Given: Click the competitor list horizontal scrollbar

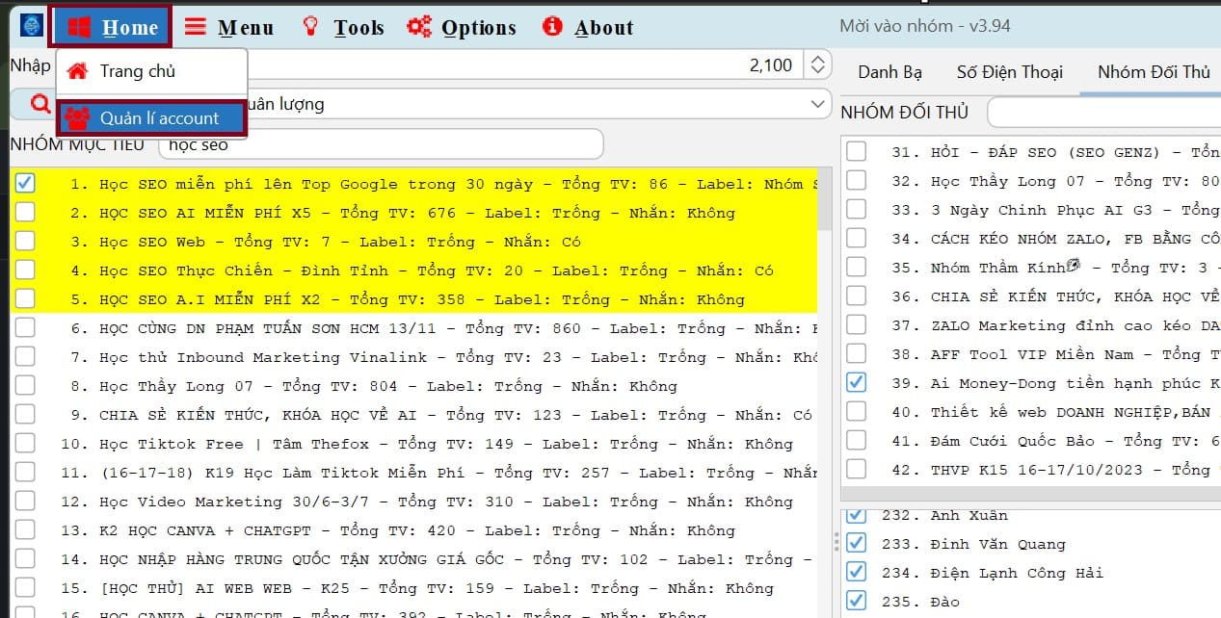Looking at the screenshot, I should (1030, 494).
